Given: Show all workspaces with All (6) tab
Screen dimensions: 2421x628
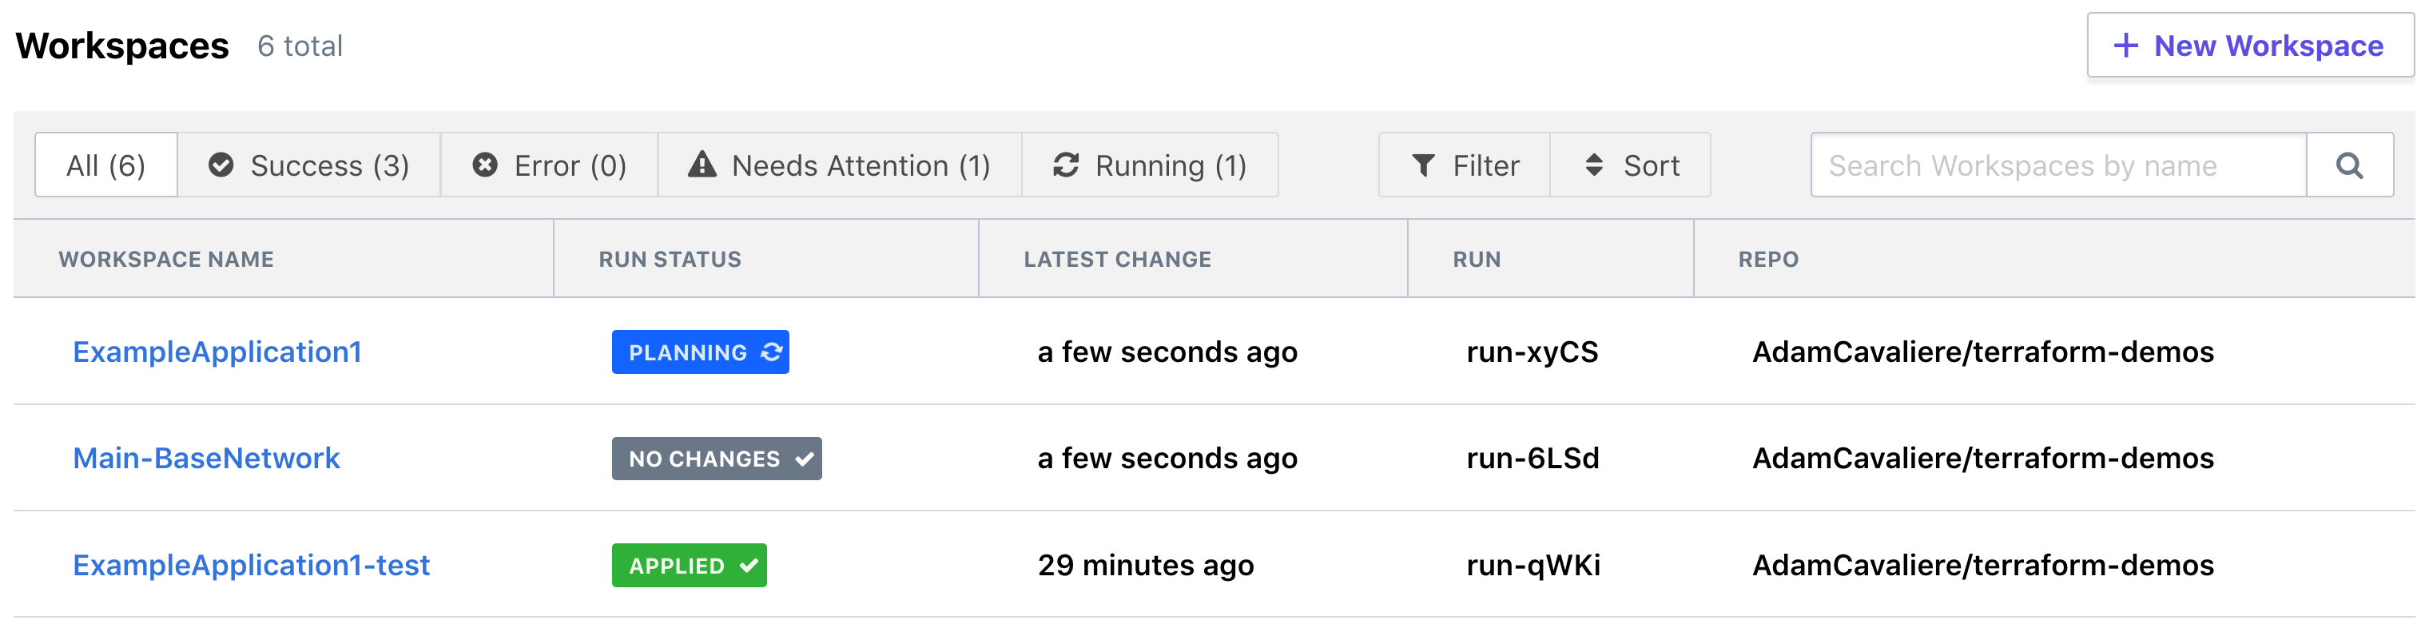Looking at the screenshot, I should (106, 165).
